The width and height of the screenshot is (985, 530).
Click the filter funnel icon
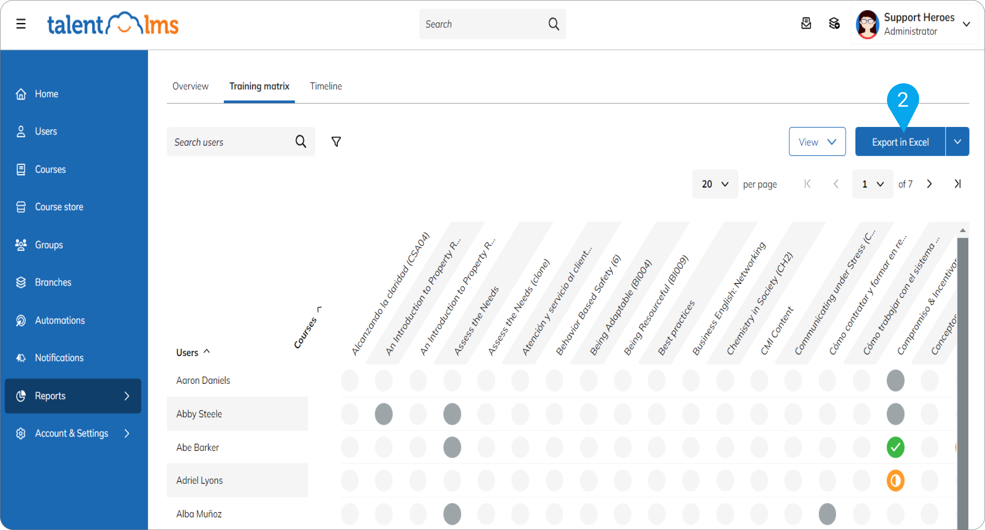pos(336,141)
